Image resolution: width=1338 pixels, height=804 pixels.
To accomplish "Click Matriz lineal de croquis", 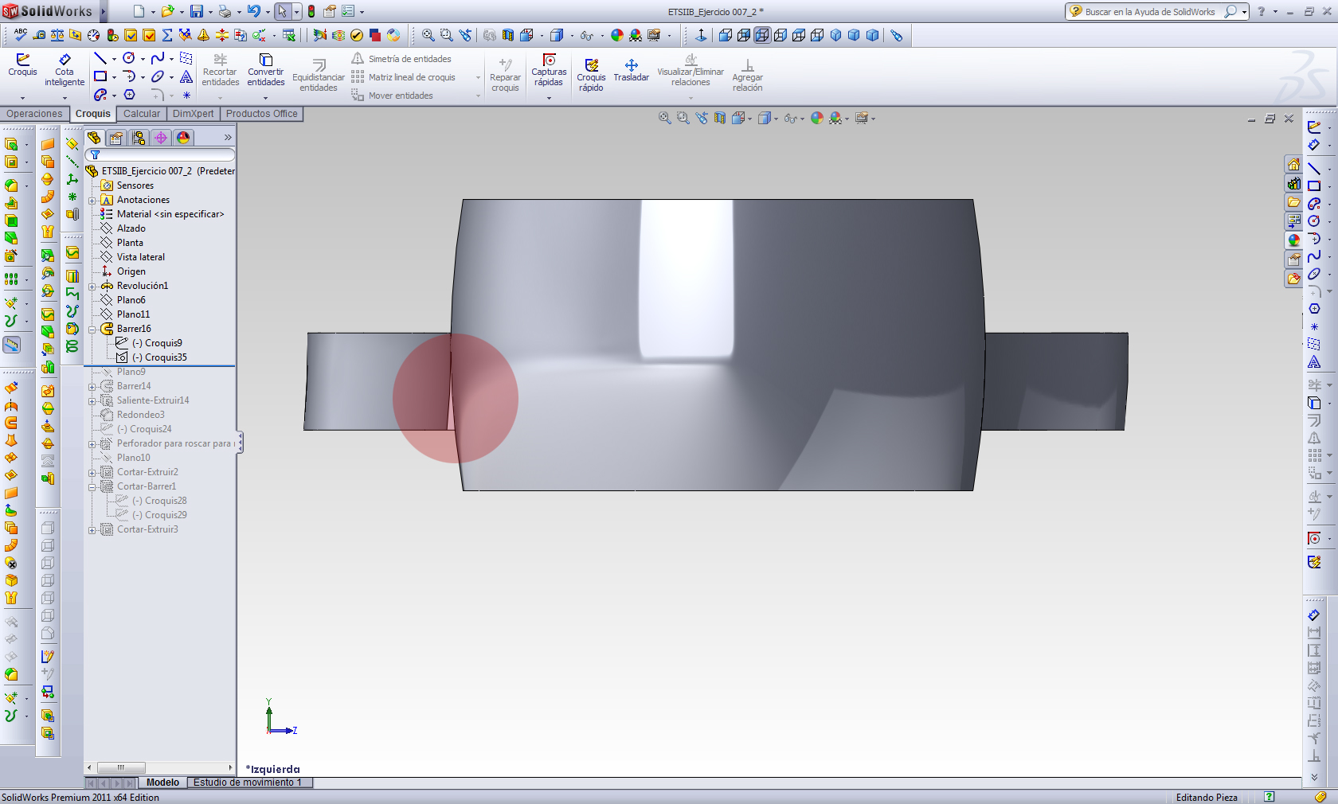I will pyautogui.click(x=404, y=77).
